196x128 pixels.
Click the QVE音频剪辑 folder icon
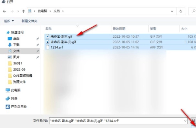[10, 76]
